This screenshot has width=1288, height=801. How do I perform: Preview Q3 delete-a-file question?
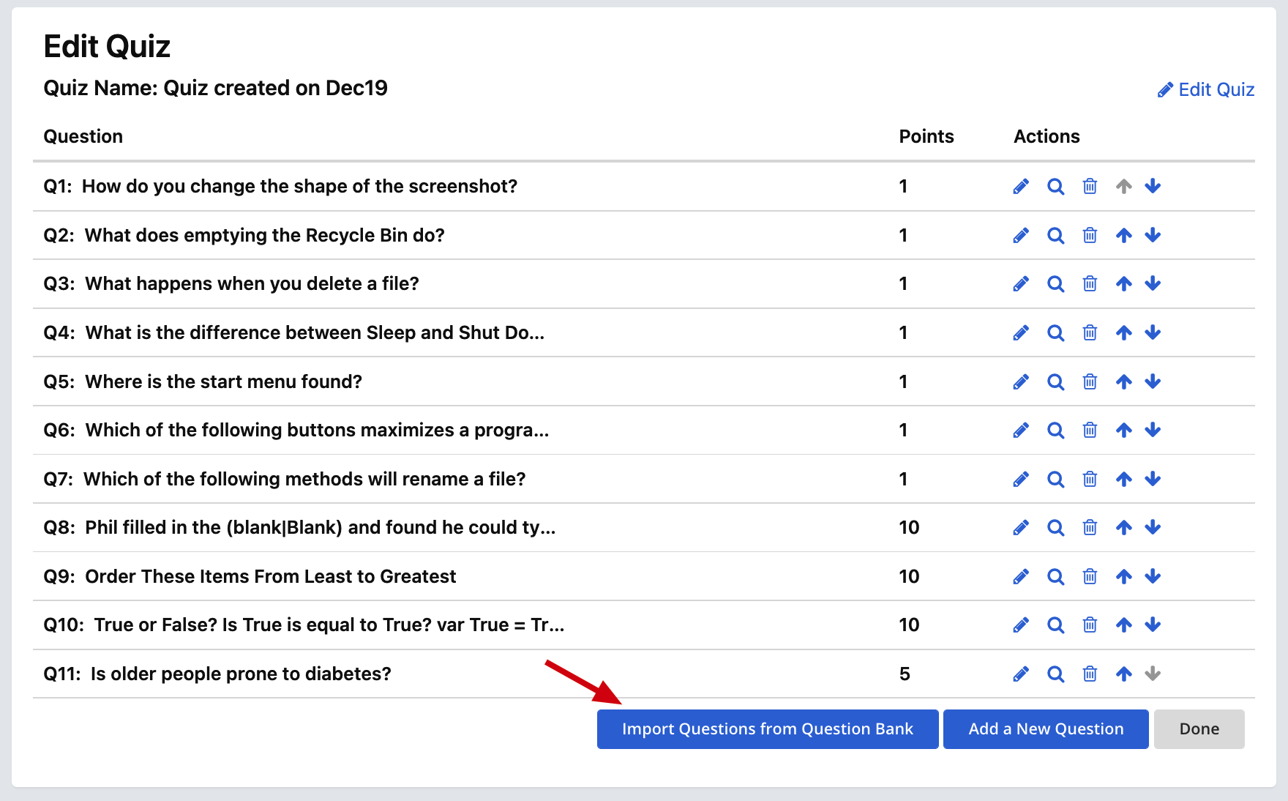pyautogui.click(x=1055, y=284)
